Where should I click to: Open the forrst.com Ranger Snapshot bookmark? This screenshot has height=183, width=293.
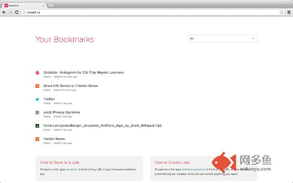[103, 125]
